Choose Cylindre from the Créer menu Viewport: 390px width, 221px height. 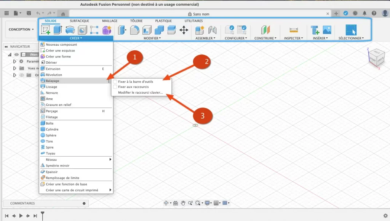52,130
